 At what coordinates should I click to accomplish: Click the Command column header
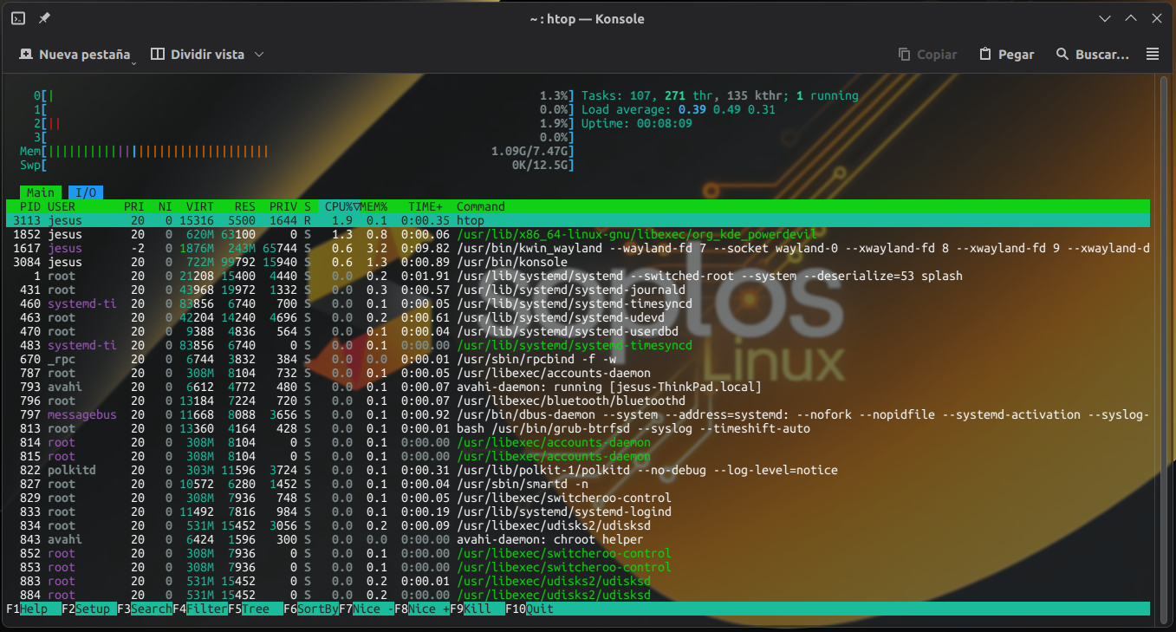coord(481,206)
